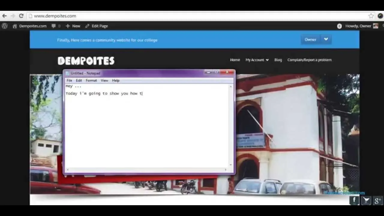Open the Notepad View menu
This screenshot has height=216, width=384.
tap(104, 80)
